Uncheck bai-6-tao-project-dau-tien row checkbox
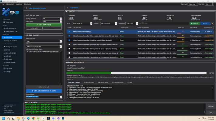The width and height of the screenshot is (216, 121). point(69,36)
